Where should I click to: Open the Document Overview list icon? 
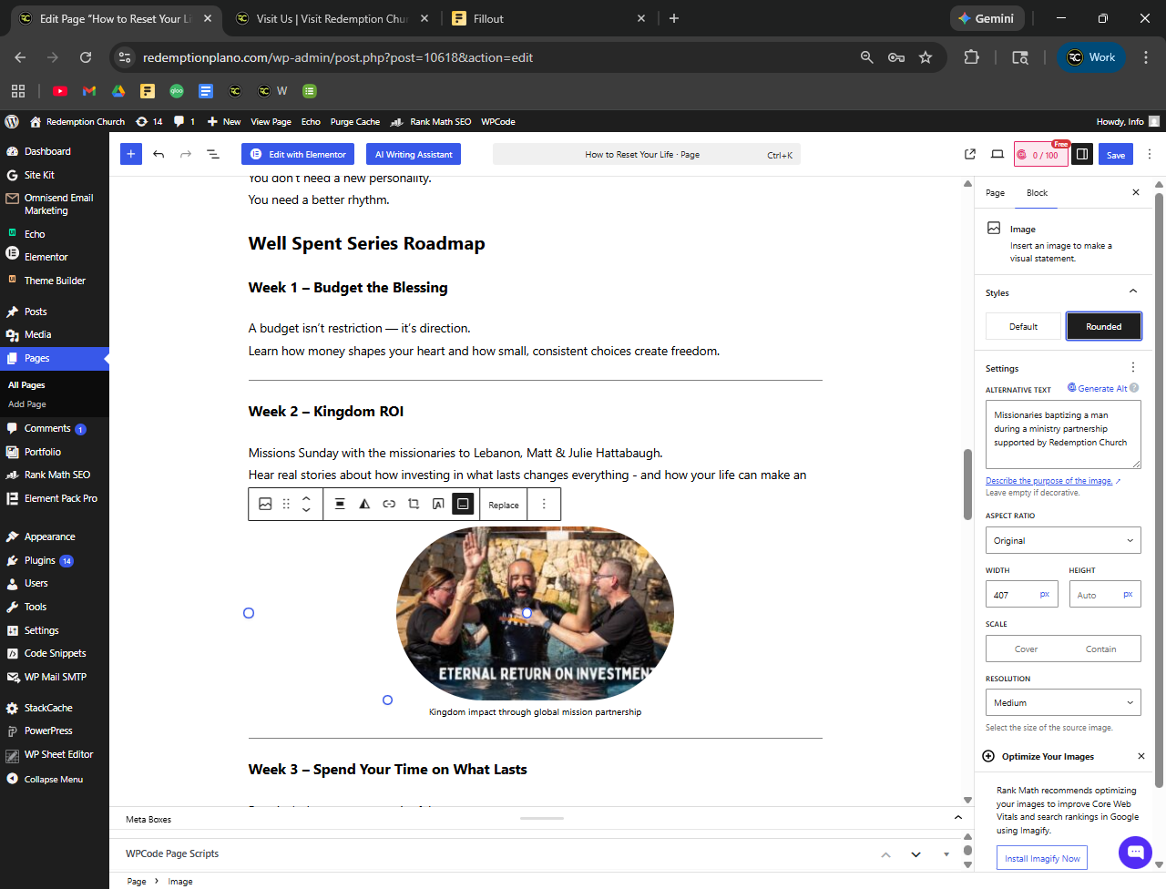click(213, 154)
